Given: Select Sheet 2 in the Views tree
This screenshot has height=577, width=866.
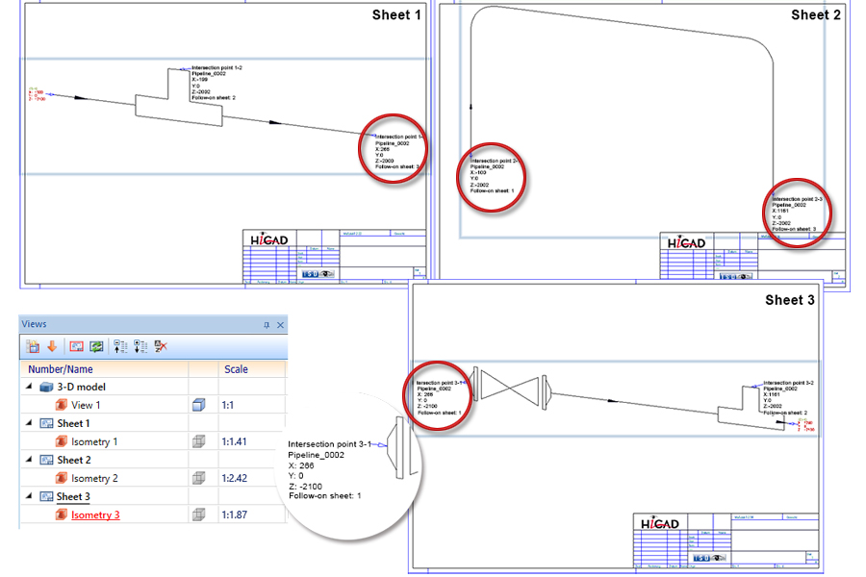Looking at the screenshot, I should point(74,460).
